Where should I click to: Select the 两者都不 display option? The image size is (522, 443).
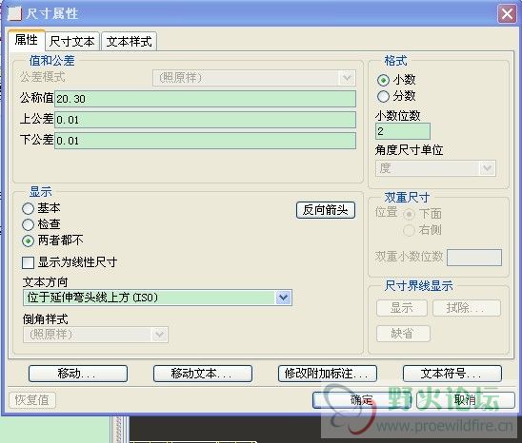(28, 241)
